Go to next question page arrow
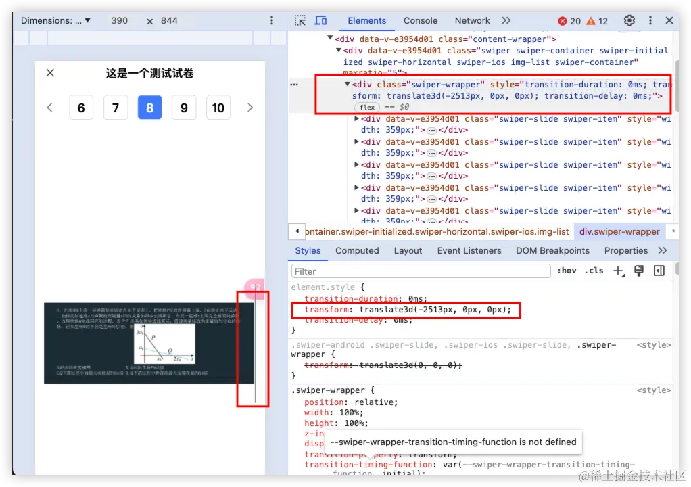This screenshot has width=691, height=487. coord(250,108)
